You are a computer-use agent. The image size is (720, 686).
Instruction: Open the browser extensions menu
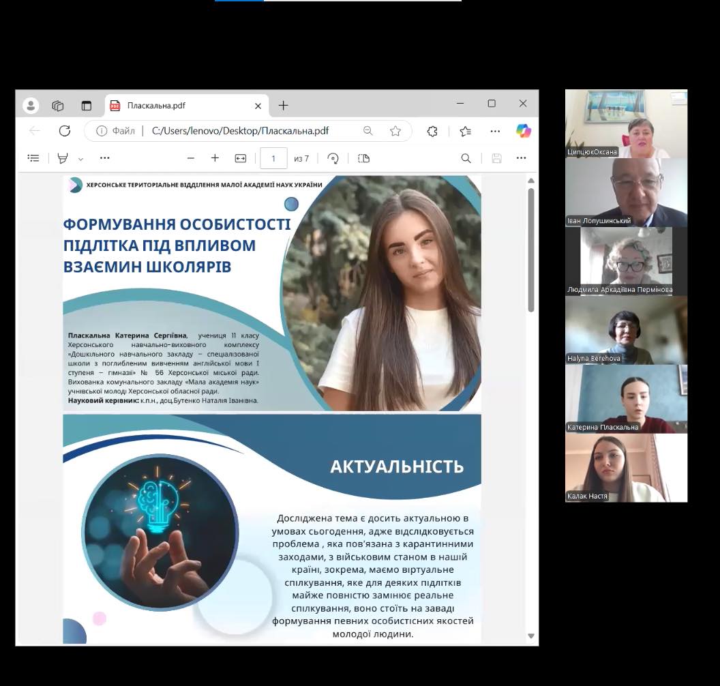pos(432,131)
